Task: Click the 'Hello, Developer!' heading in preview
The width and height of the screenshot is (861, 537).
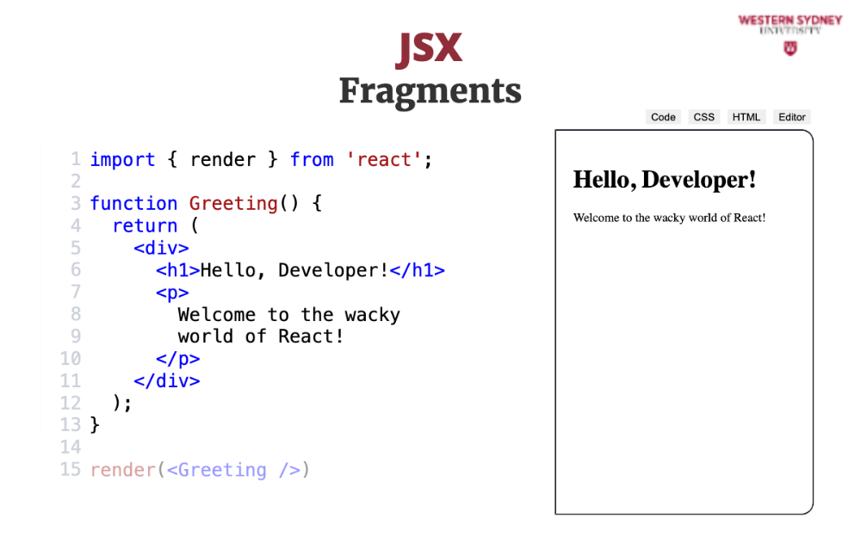Action: [665, 180]
